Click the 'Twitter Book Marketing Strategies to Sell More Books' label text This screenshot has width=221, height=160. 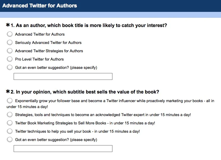[x=85, y=123]
